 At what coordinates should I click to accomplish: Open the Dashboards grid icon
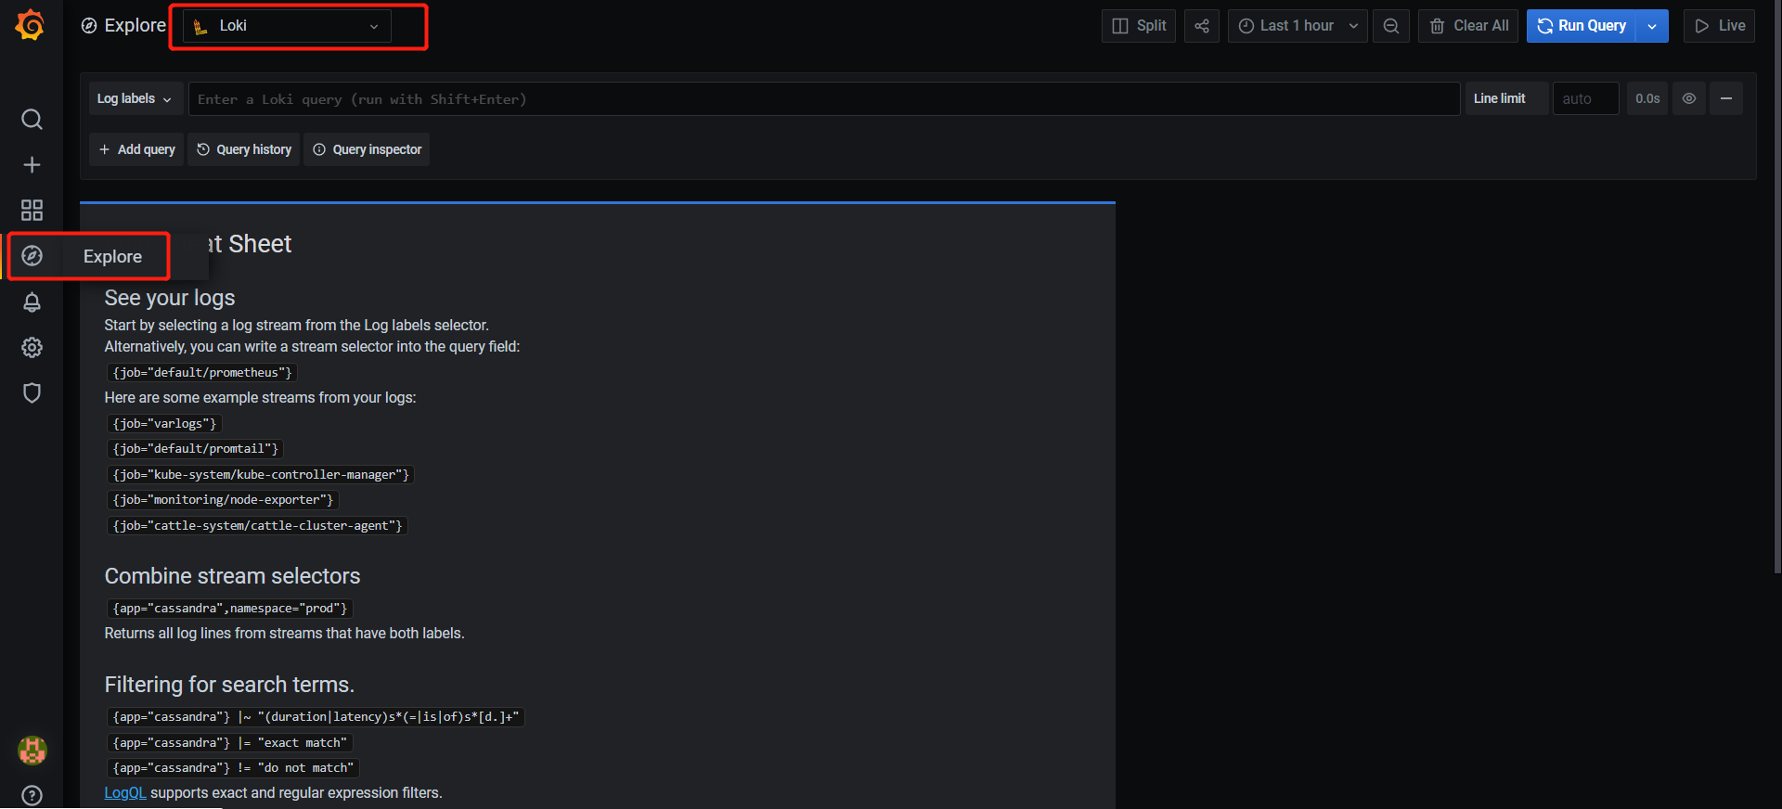[32, 211]
